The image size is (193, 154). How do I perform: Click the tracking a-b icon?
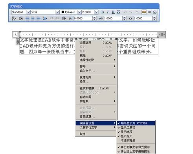[101, 19]
